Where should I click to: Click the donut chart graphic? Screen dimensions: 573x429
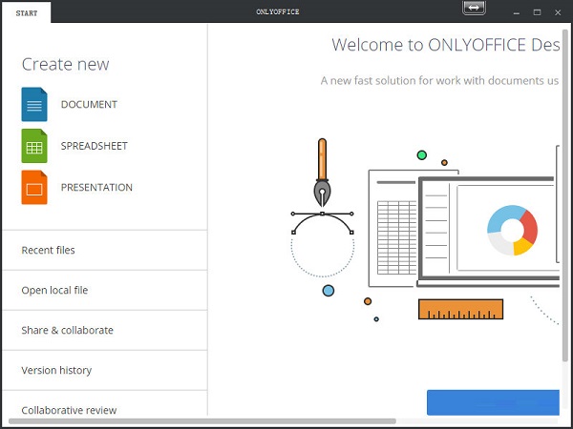pyautogui.click(x=512, y=230)
